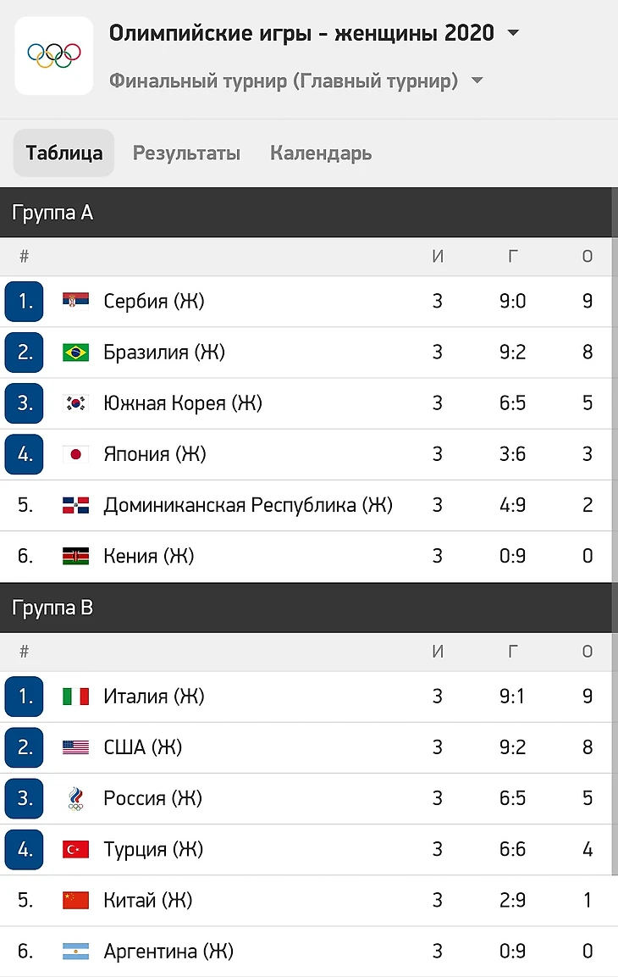This screenshot has width=618, height=977.
Task: Click the South Korea flag icon
Action: [75, 403]
